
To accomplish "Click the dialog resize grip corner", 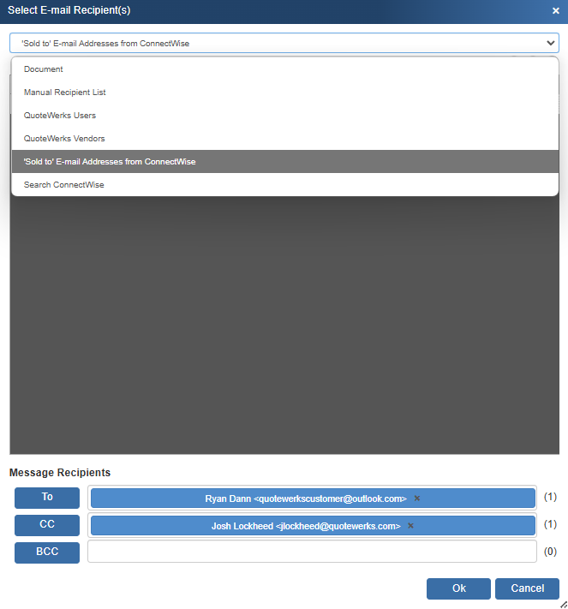I will pyautogui.click(x=564, y=605).
